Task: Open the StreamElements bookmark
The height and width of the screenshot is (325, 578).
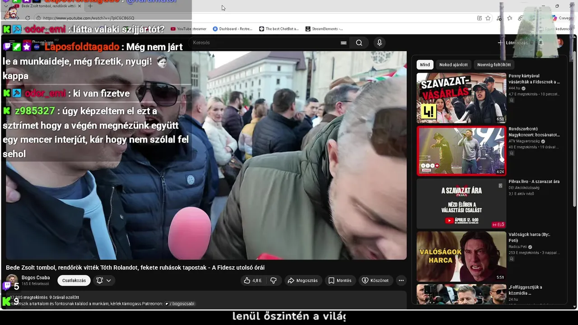Action: pos(324,29)
